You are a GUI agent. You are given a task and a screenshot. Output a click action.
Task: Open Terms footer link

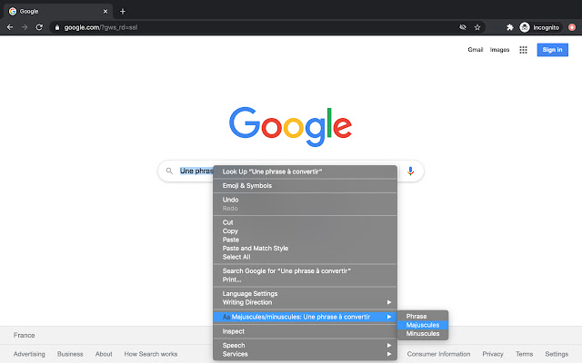525,354
